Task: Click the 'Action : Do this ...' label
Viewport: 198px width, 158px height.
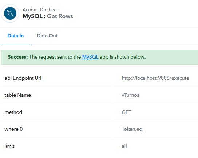Action: pos(41,10)
